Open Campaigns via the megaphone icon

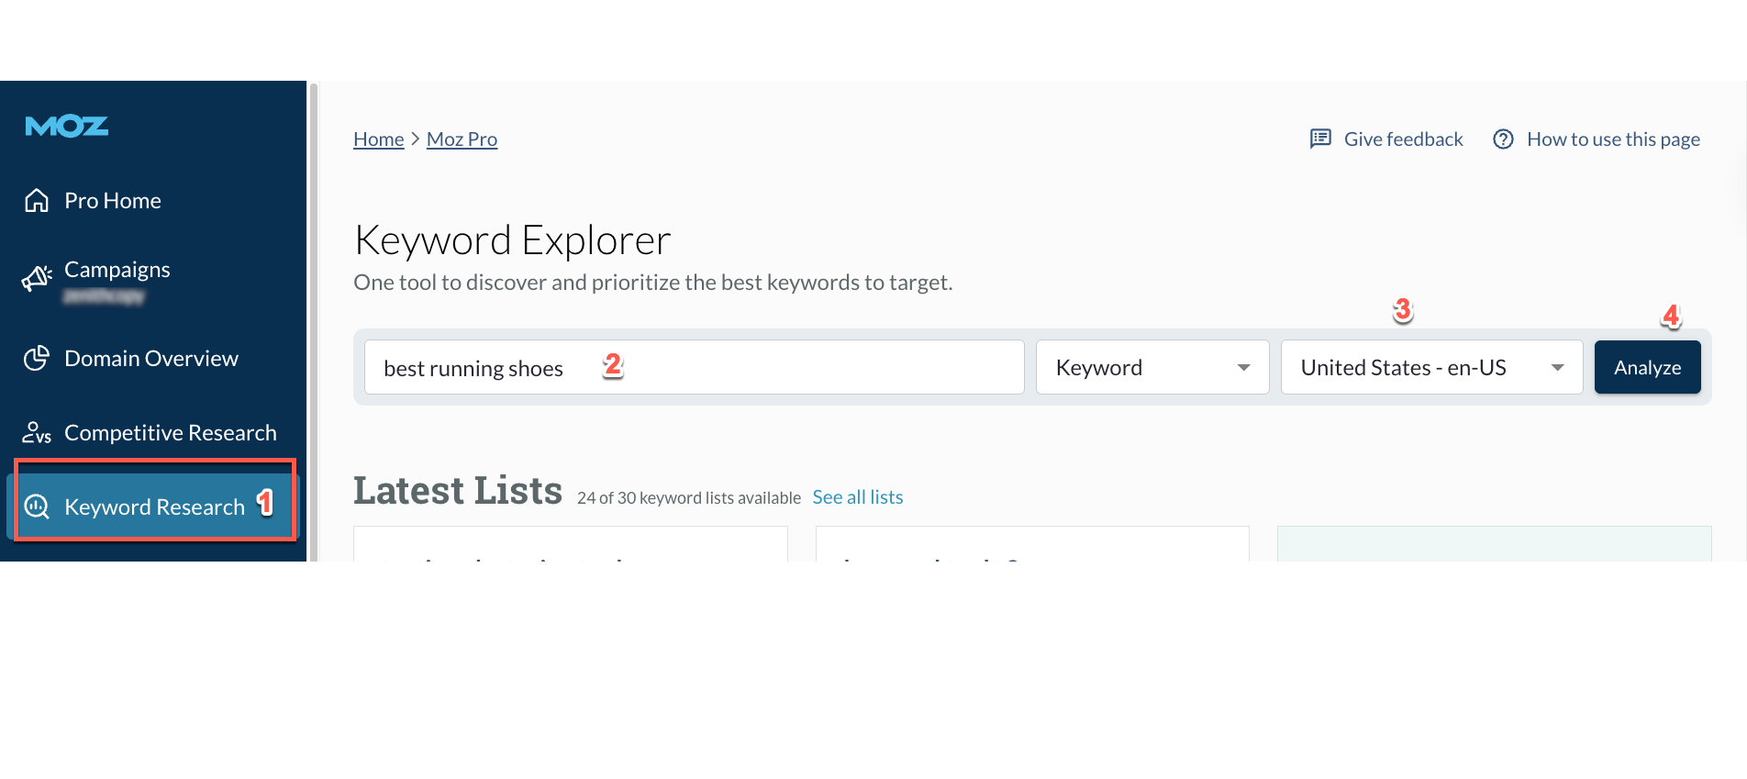[36, 277]
